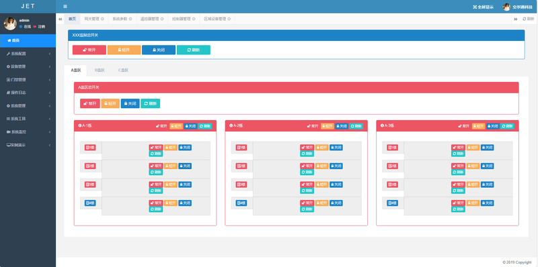538x267 pixels.
Task: Click the monitor icon beside 实例演示
Action: click(x=8, y=145)
